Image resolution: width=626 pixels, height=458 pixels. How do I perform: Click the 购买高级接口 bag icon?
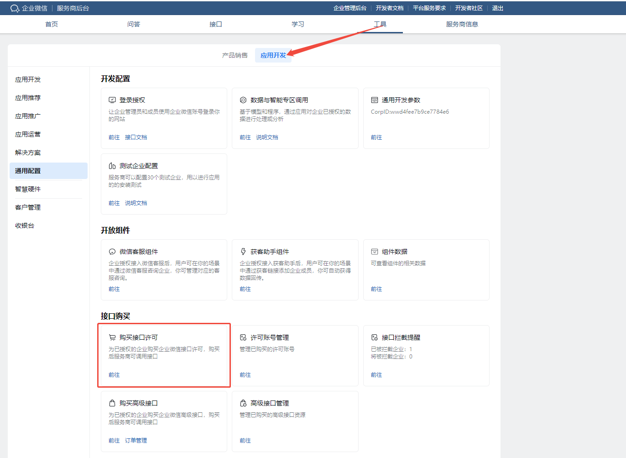pos(112,403)
